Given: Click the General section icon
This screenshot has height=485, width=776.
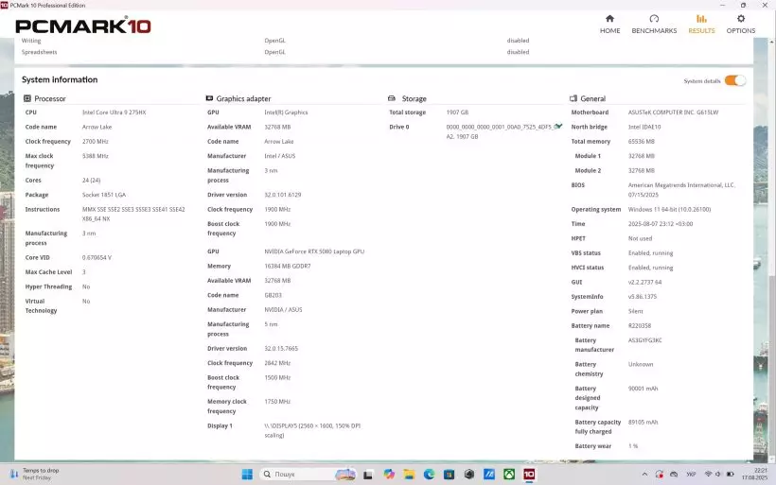Looking at the screenshot, I should (573, 98).
